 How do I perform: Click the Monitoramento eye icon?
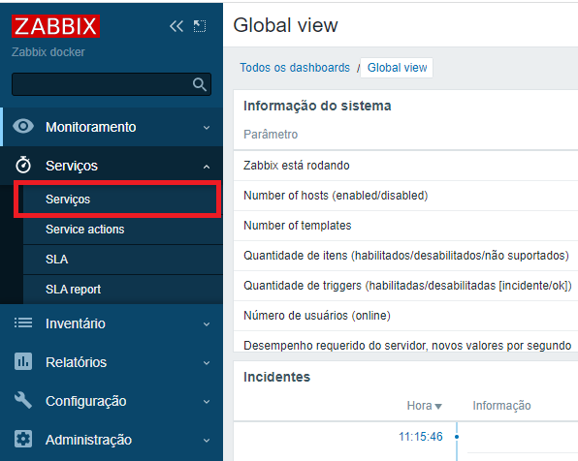click(x=23, y=126)
